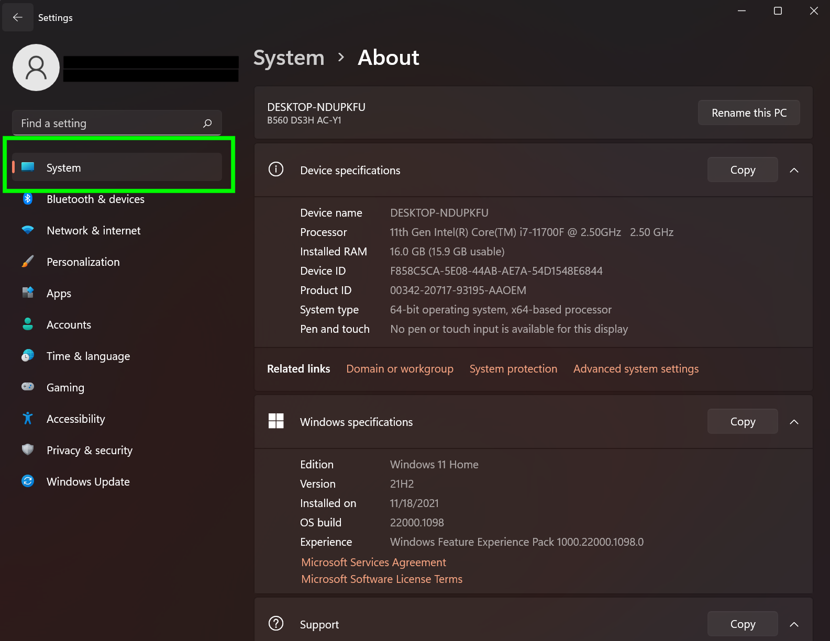The height and width of the screenshot is (641, 830).
Task: Click the search magnifier icon
Action: pos(207,123)
